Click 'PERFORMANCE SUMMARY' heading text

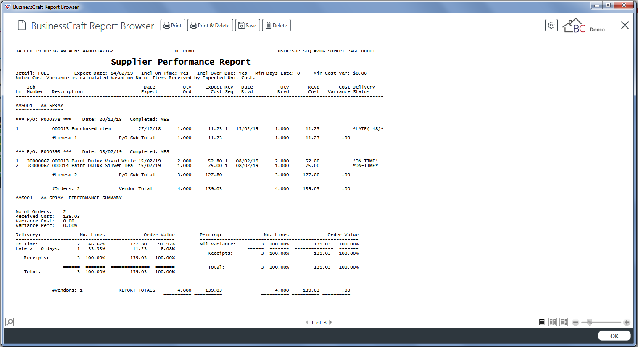[x=95, y=198]
